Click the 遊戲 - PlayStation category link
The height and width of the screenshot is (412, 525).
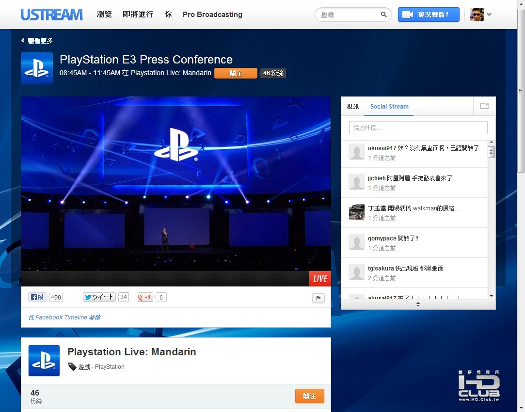point(101,367)
